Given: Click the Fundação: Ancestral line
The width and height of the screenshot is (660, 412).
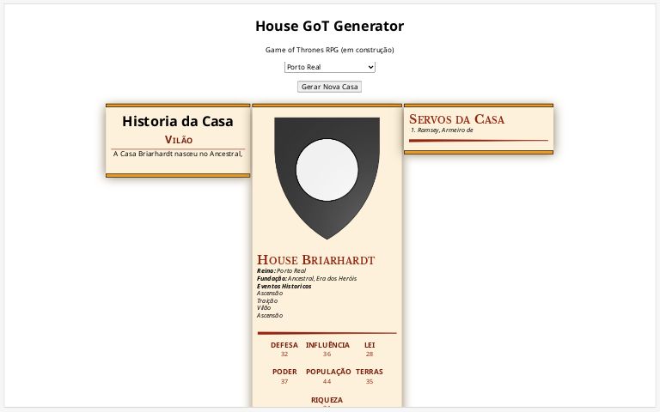Looking at the screenshot, I should [306, 278].
